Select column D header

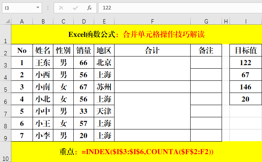[x=84, y=22]
